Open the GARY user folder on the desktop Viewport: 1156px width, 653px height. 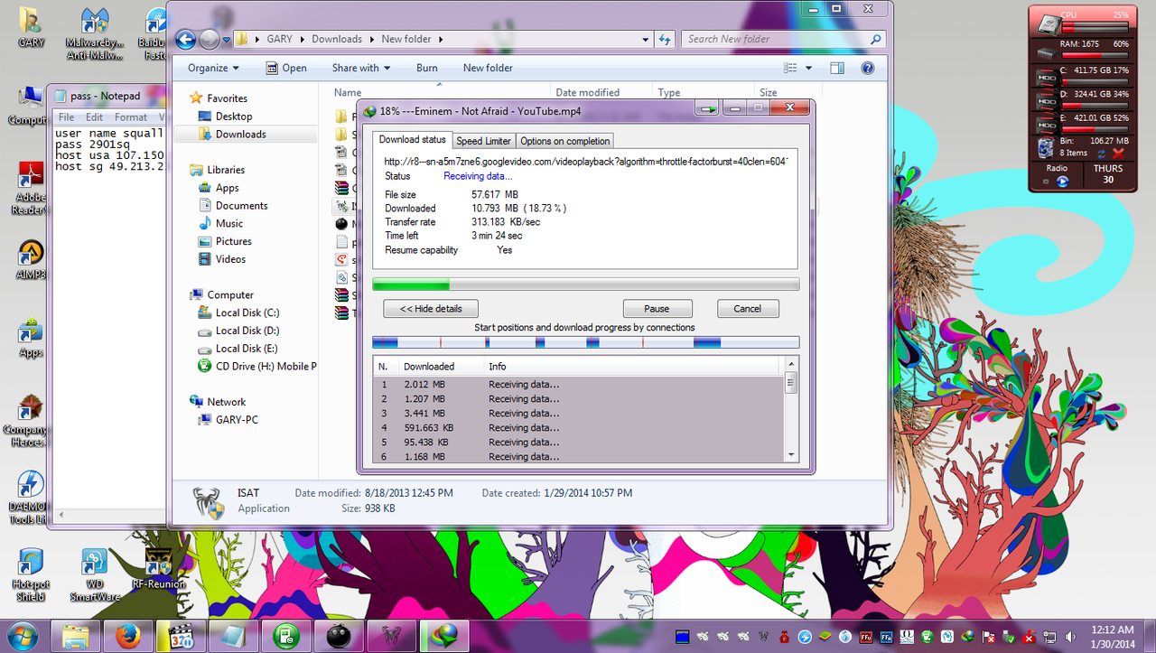point(31,28)
